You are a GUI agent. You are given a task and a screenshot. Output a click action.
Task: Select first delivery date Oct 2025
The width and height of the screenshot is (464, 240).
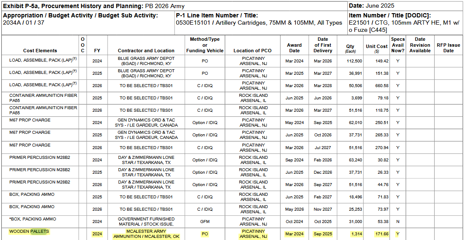coord(323,222)
